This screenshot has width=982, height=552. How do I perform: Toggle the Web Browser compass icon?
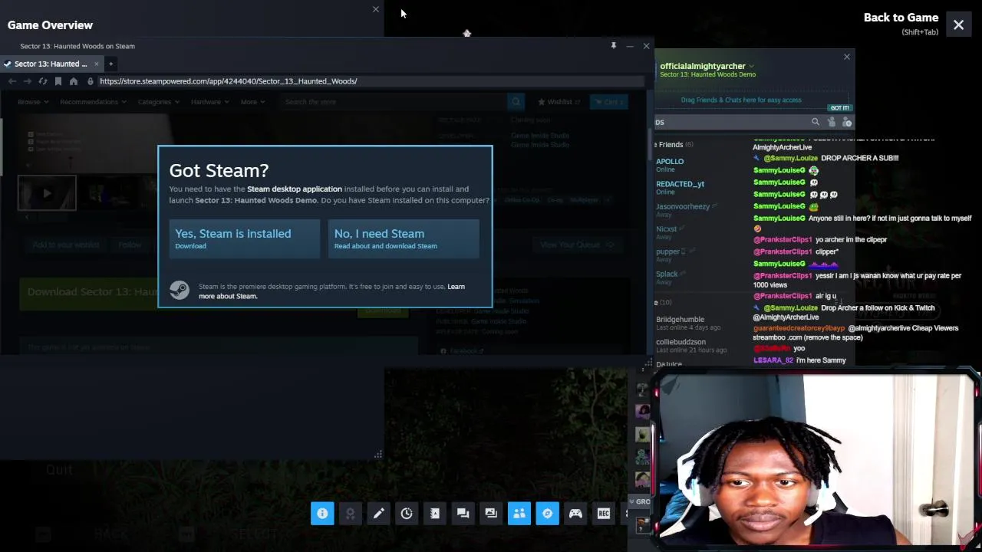[x=548, y=513]
